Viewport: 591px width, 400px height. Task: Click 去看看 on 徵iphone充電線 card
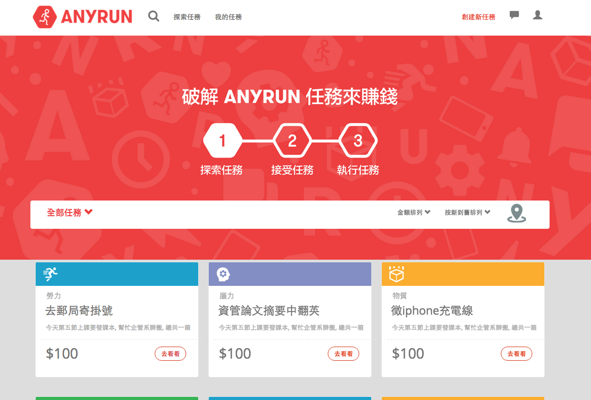pos(517,354)
